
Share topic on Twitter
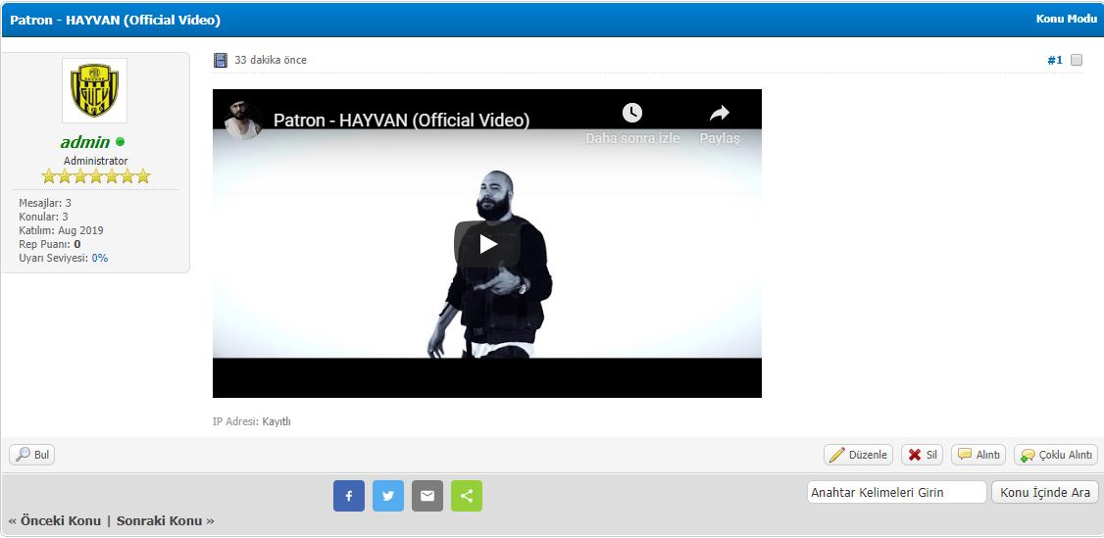click(x=388, y=496)
